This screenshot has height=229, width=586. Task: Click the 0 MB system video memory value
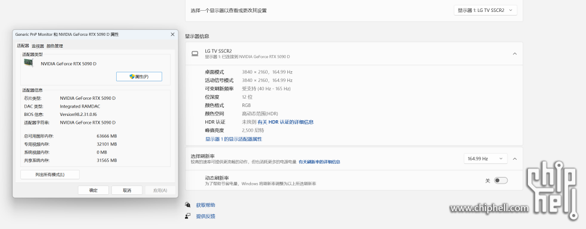click(x=102, y=152)
